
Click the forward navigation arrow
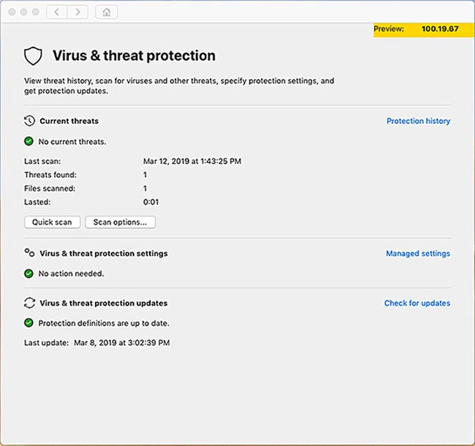pyautogui.click(x=78, y=12)
